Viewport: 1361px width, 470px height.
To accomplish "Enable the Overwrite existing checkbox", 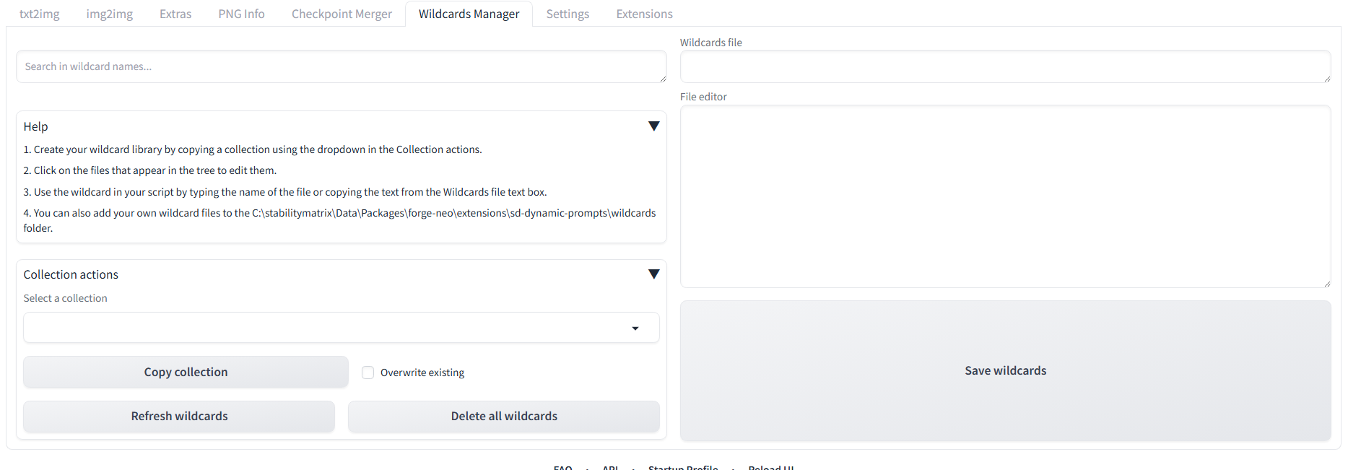I will [368, 373].
